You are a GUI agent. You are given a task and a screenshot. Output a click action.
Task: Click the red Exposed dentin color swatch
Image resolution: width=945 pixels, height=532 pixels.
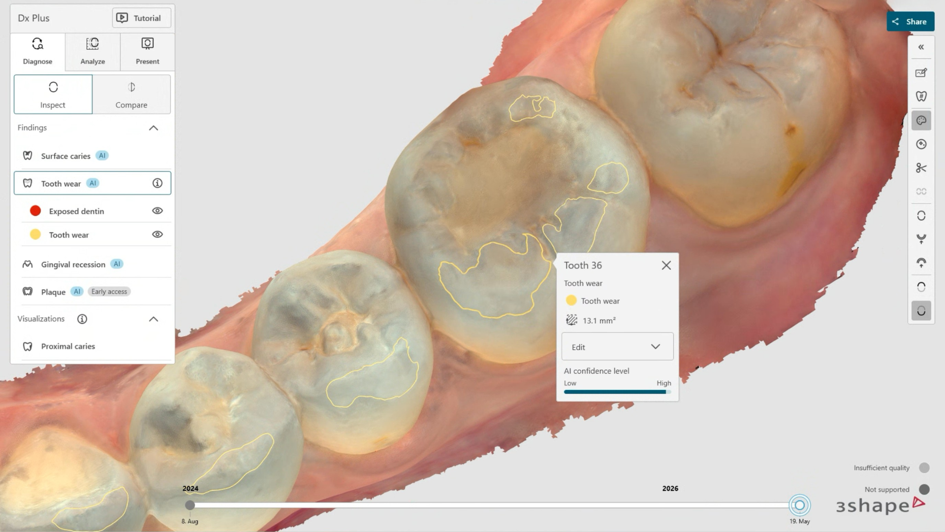click(x=35, y=211)
